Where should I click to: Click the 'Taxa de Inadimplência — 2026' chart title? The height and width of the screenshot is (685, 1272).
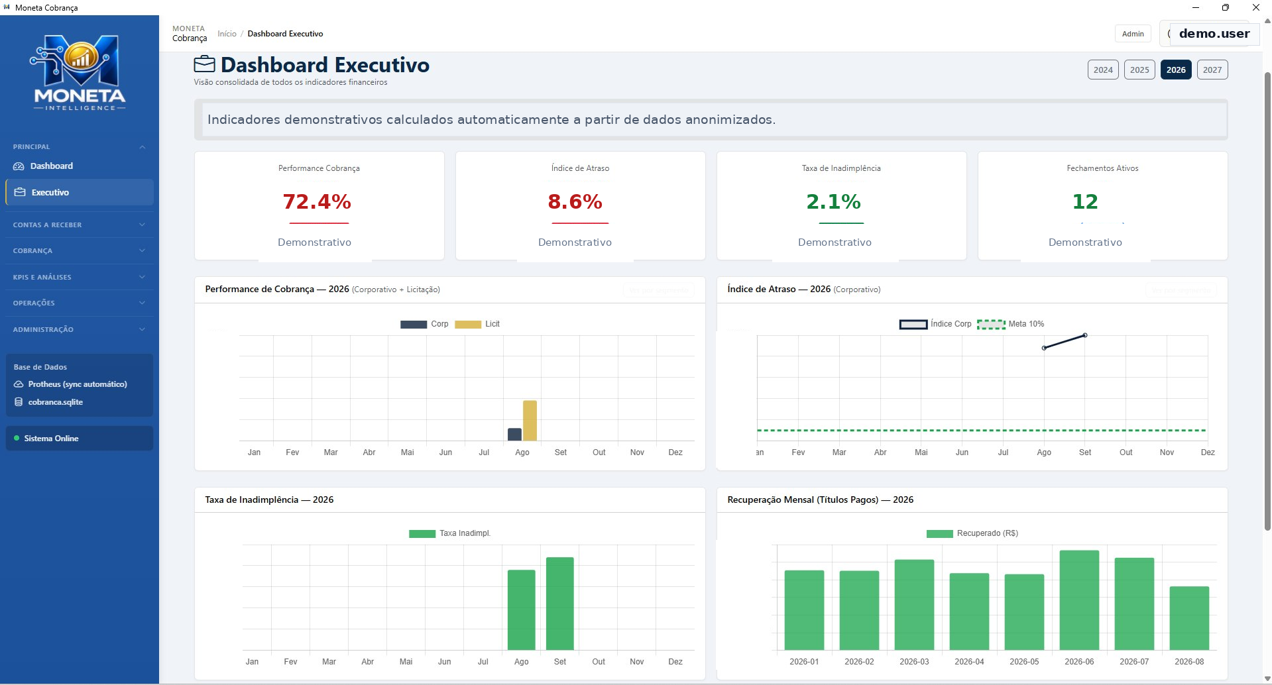point(269,500)
